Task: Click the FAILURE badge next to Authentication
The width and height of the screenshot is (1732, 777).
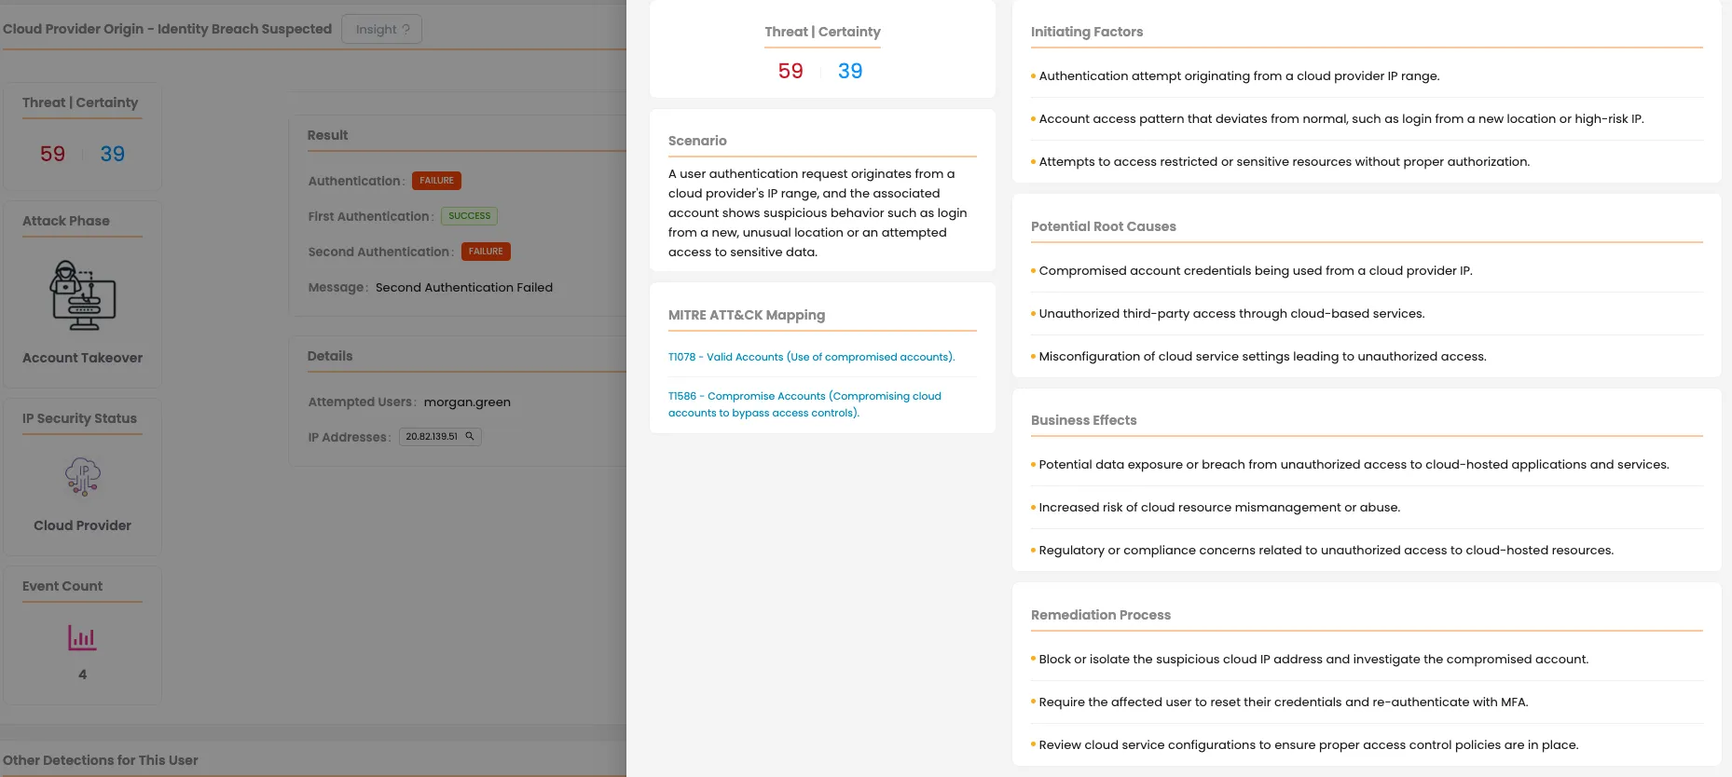Action: [436, 181]
